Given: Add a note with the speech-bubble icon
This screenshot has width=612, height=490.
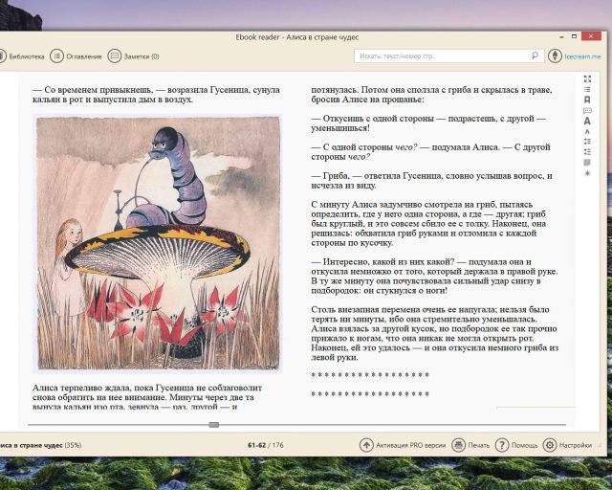Looking at the screenshot, I should pyautogui.click(x=587, y=111).
